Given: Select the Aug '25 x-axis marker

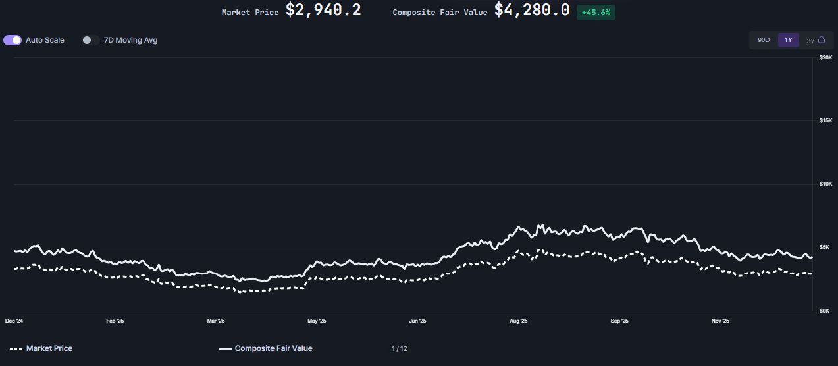Looking at the screenshot, I should 519,321.
